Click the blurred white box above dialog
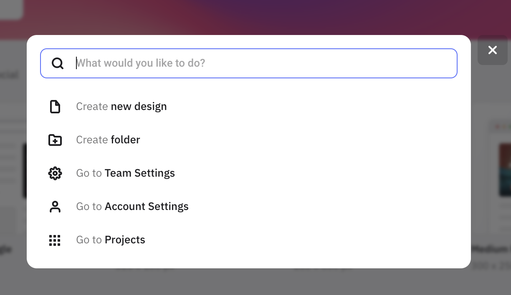This screenshot has height=295, width=511. (11, 10)
